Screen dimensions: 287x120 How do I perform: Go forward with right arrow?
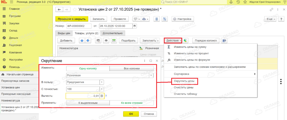[67, 10]
